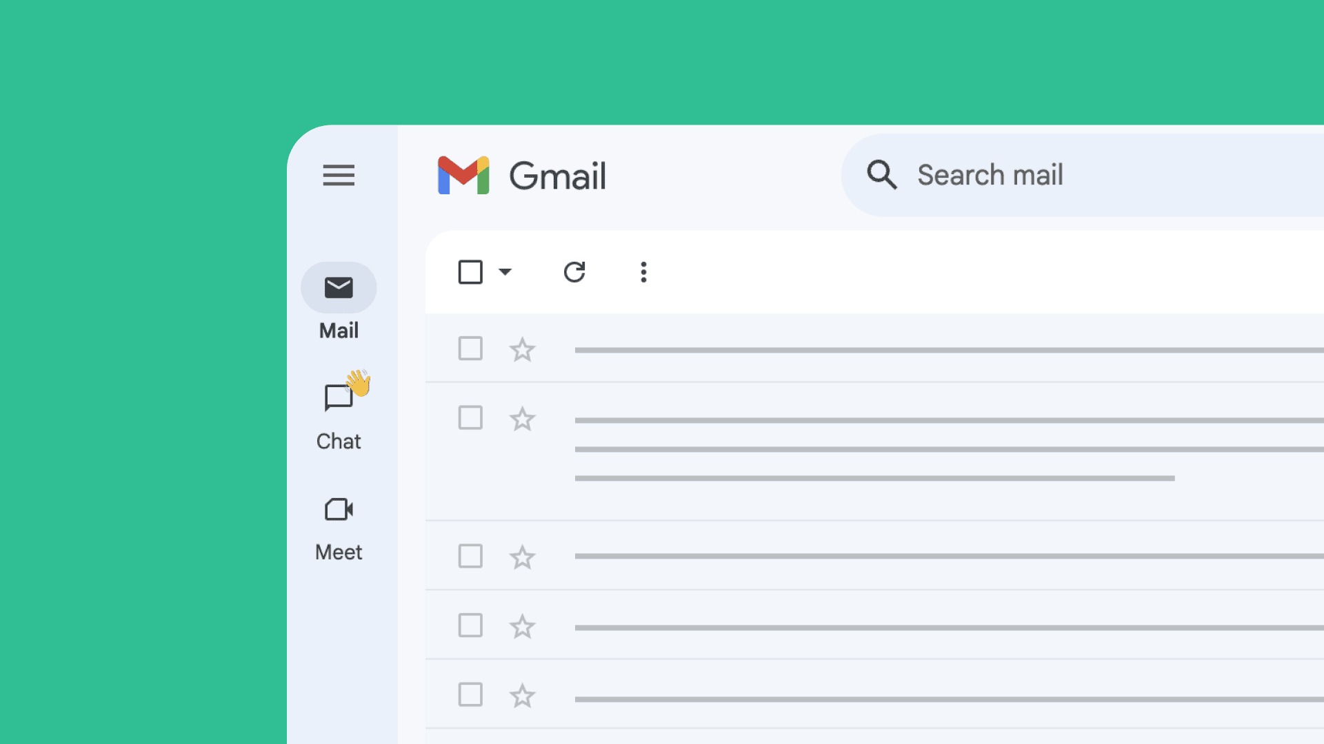The height and width of the screenshot is (744, 1324).
Task: Star the bottom email in the list
Action: point(522,695)
